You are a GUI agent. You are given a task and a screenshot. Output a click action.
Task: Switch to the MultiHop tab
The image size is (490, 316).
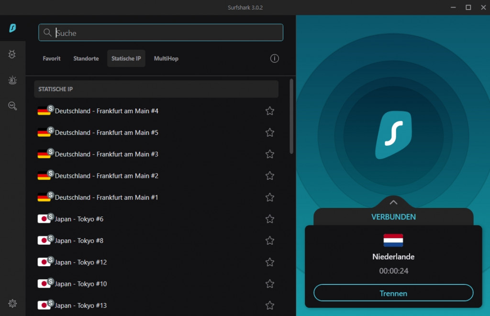(166, 58)
